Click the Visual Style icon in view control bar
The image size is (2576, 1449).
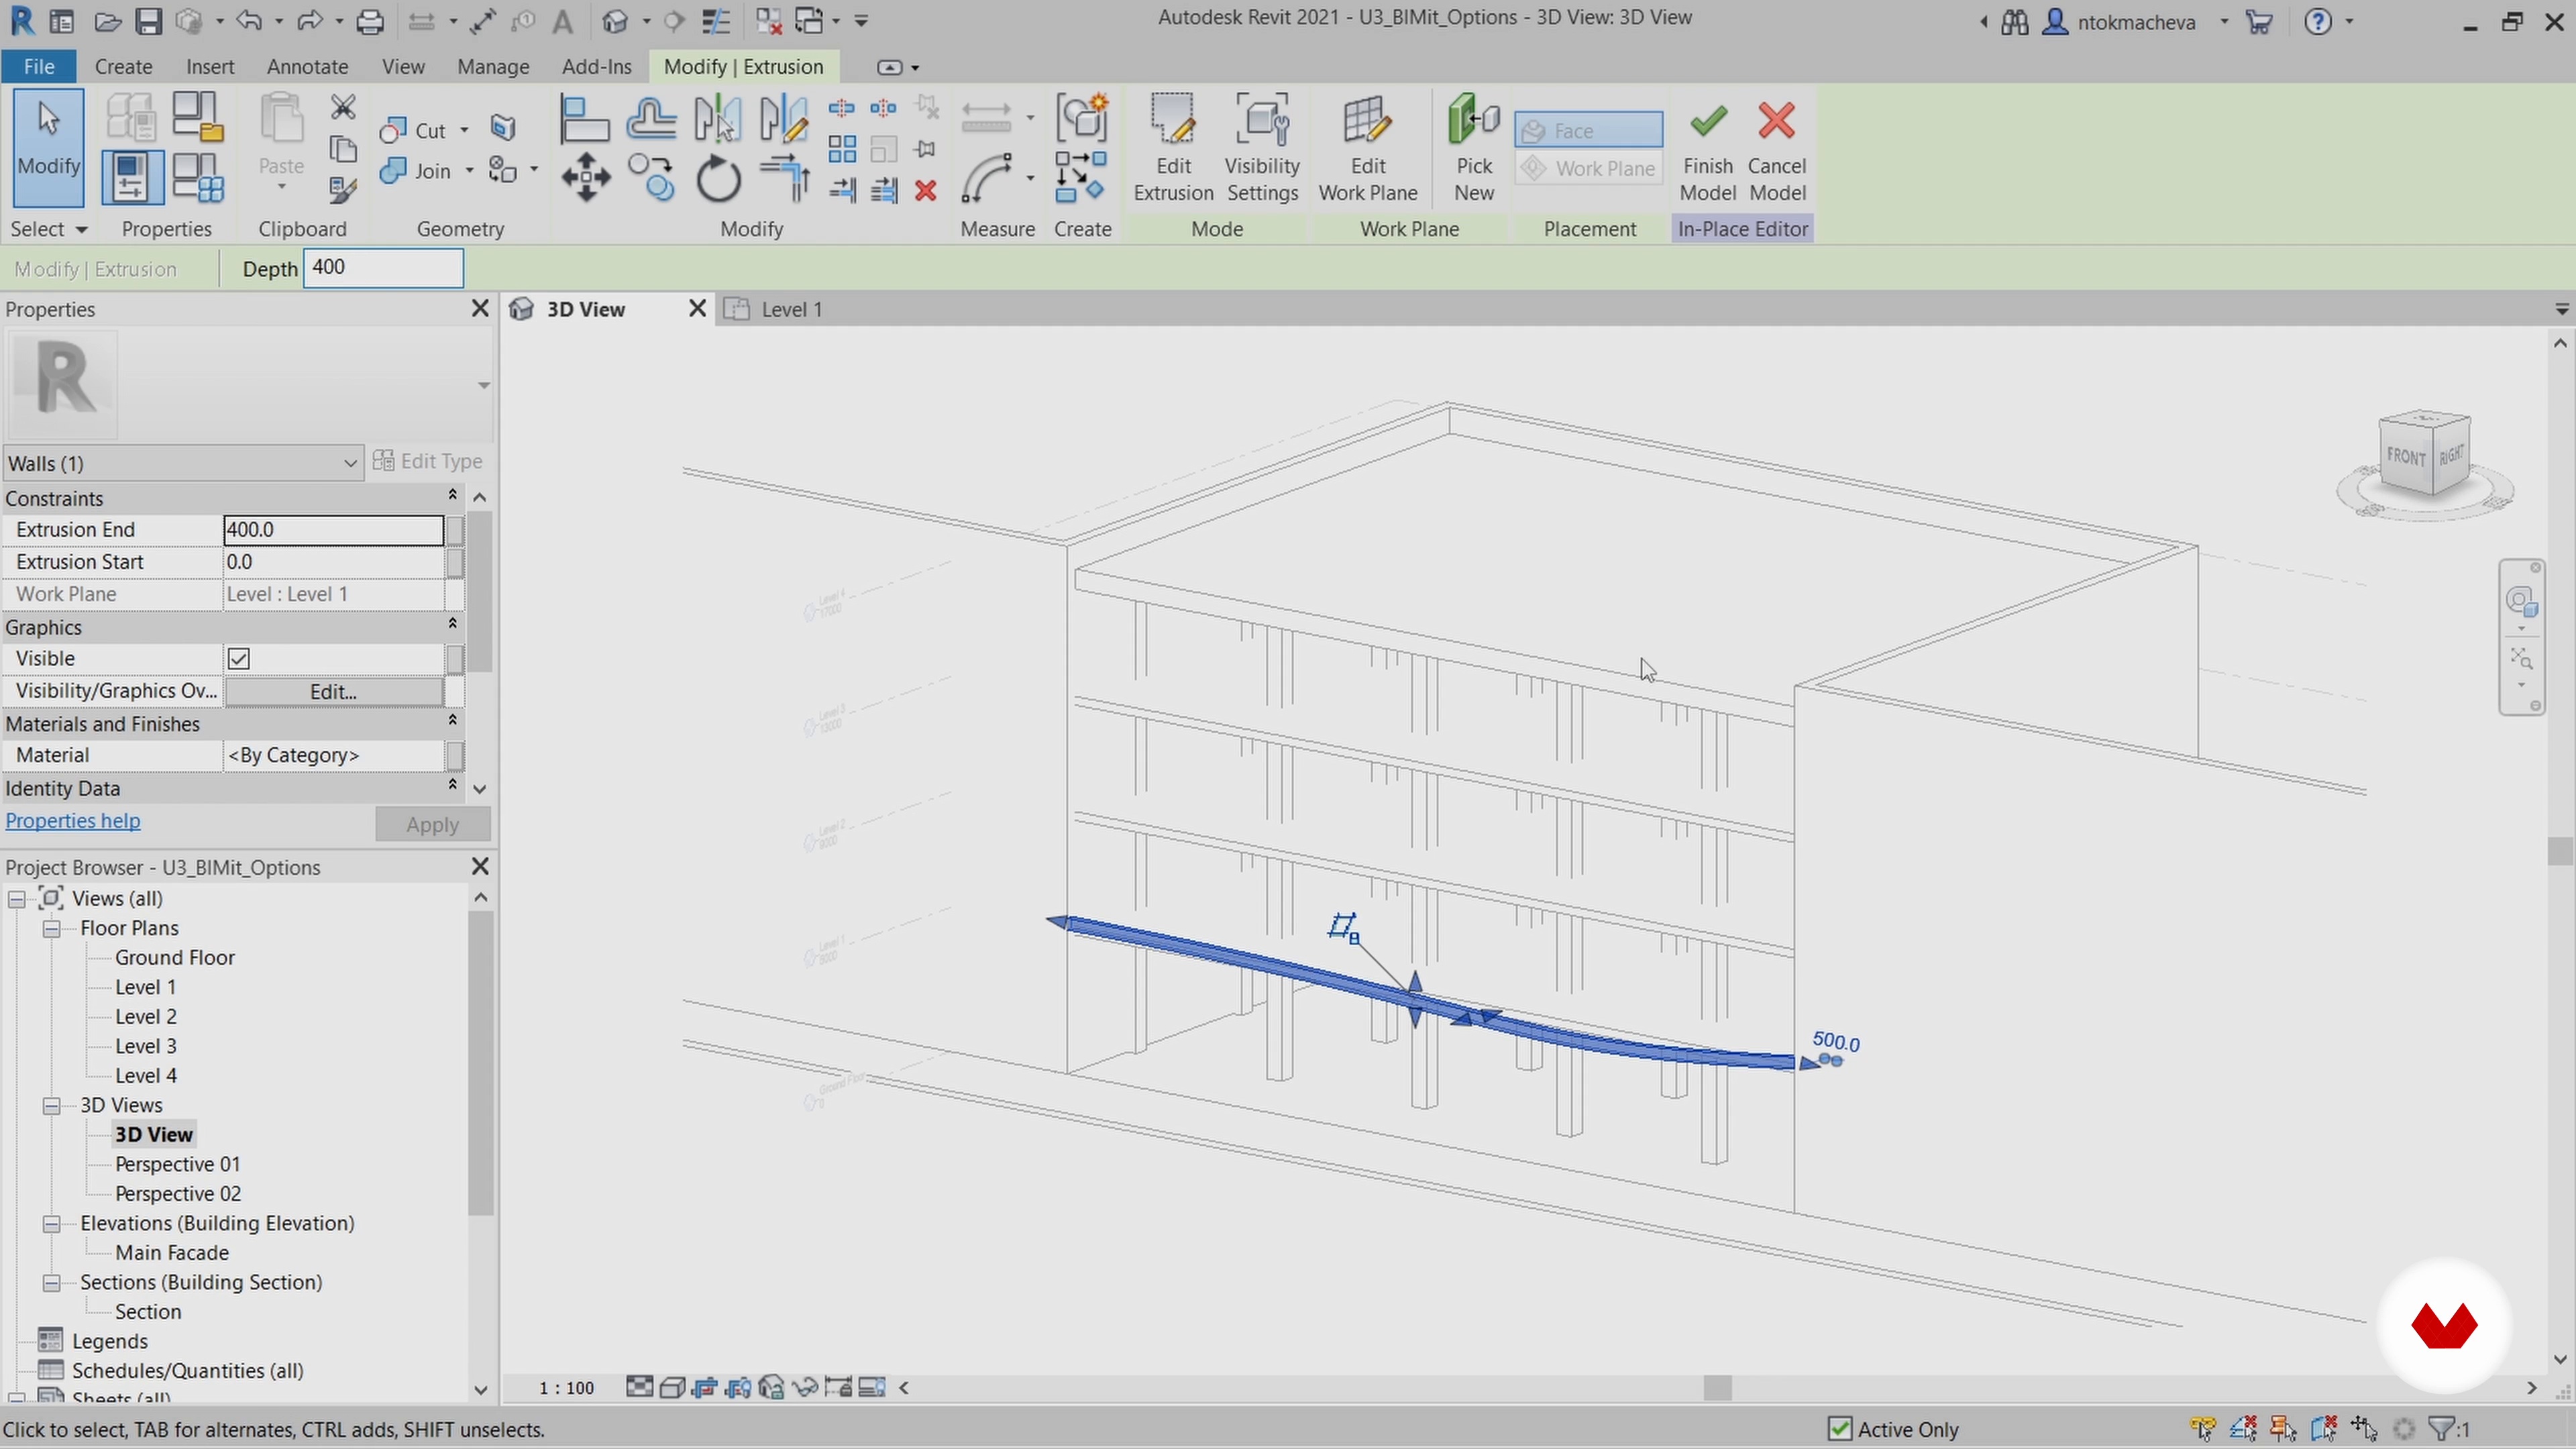click(672, 1387)
